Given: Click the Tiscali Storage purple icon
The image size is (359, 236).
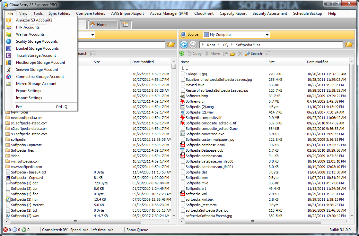Looking at the screenshot, I should [x=8, y=55].
